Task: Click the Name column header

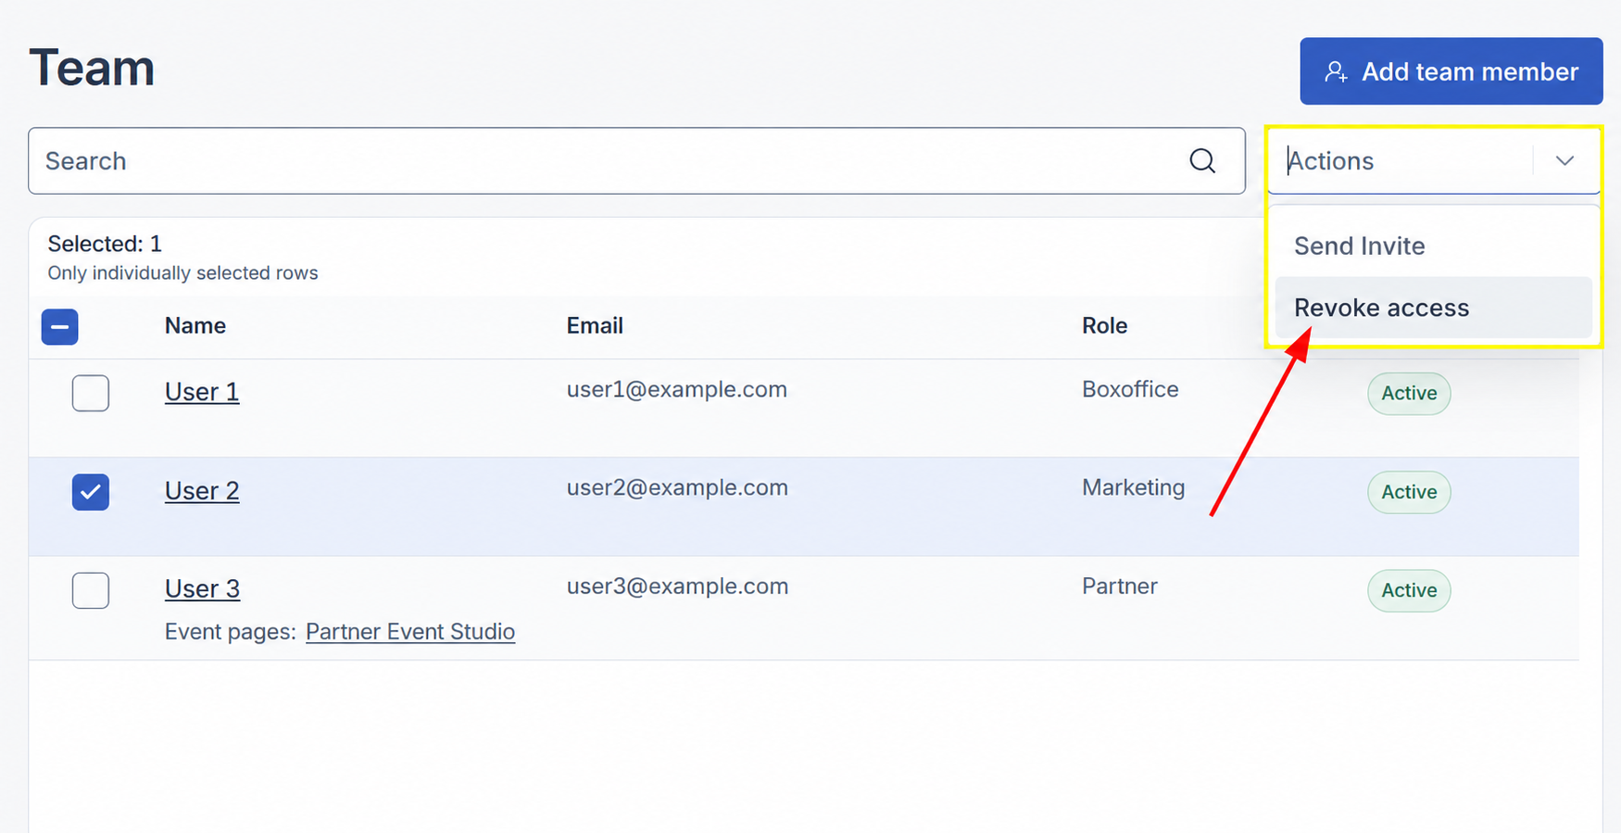Action: pyautogui.click(x=195, y=325)
